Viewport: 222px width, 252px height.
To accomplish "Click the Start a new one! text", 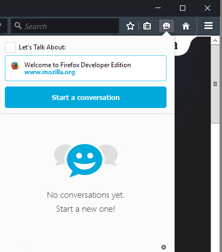I will pos(86,209).
